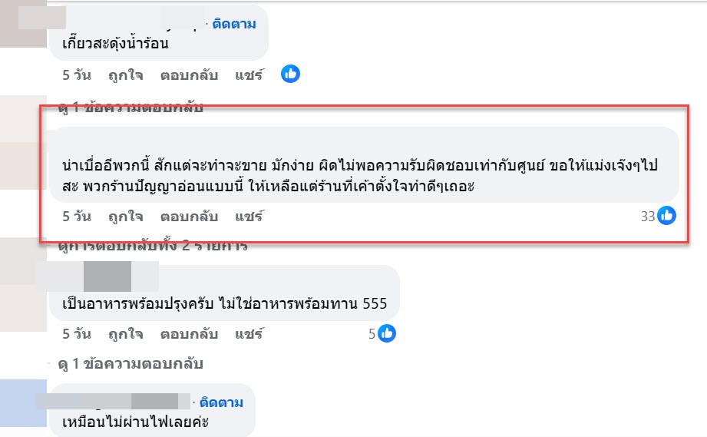Screen dimensions: 707x437
Task: Follow the author of เหมือนไม่ผ่านไฟเลยค่ะ
Action: 221,402
